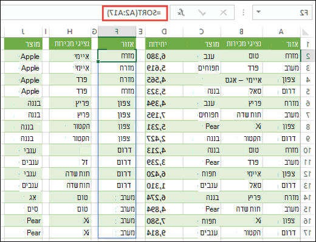Select cell B9 containing הקטור
Image resolution: width=316 pixels, height=242 pixels.
click(241, 139)
